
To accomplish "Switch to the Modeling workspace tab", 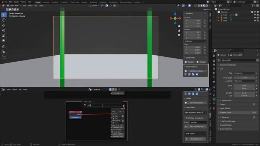I will click(x=46, y=2).
